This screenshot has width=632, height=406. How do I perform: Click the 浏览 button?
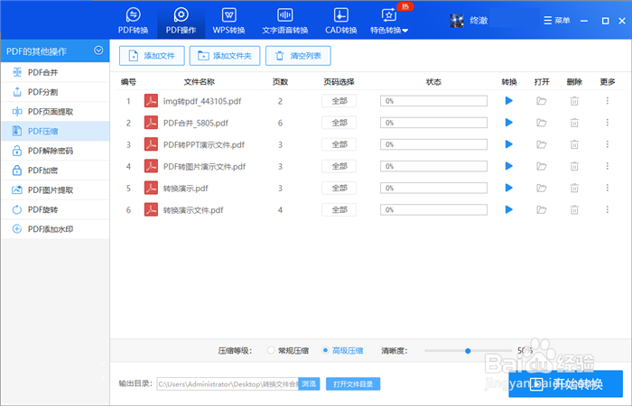[x=309, y=383]
